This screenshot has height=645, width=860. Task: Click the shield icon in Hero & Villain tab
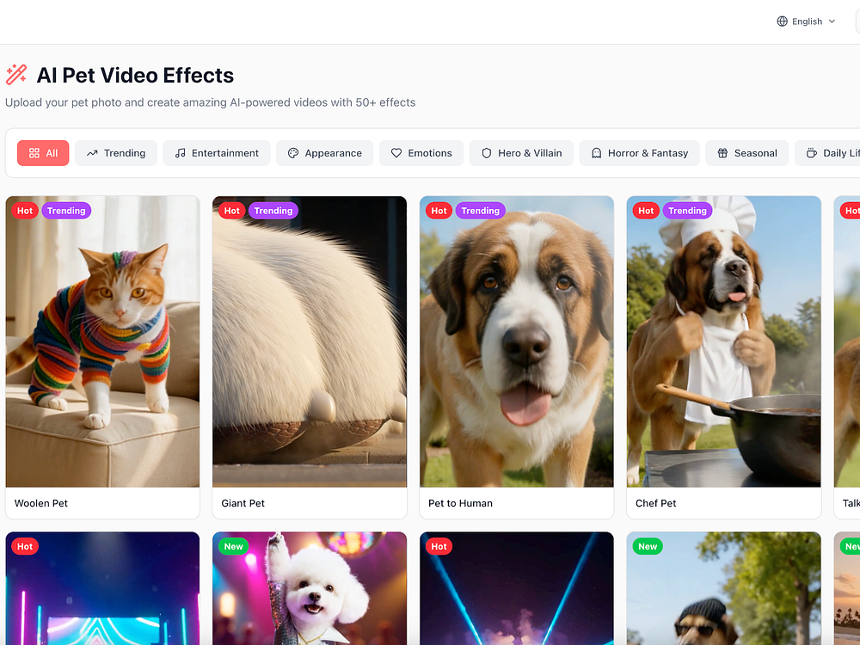coord(486,153)
